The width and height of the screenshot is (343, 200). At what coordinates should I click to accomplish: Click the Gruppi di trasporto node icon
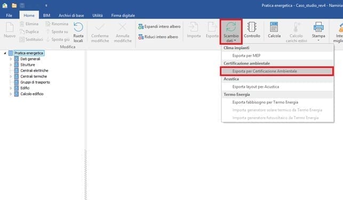tap(17, 82)
